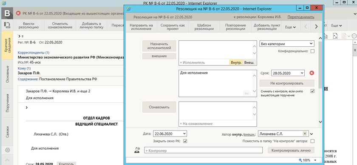Open settings gear in left sidebar
Viewport: 357px width, 165px height.
click(x=7, y=150)
